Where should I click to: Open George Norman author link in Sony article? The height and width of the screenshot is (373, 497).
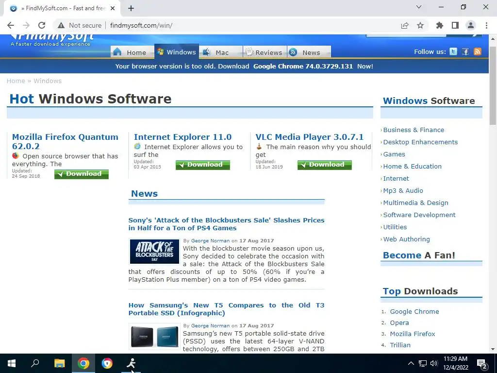pyautogui.click(x=210, y=241)
